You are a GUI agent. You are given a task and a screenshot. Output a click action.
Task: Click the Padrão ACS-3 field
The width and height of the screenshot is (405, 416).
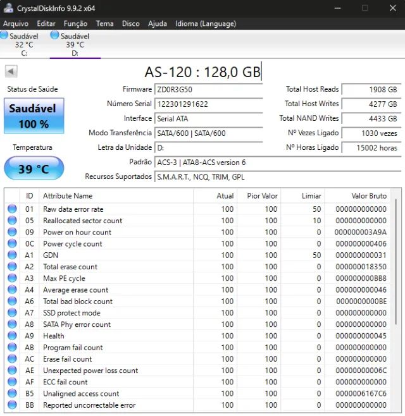pyautogui.click(x=278, y=162)
